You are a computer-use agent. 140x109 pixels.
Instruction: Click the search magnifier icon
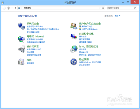[135, 8]
